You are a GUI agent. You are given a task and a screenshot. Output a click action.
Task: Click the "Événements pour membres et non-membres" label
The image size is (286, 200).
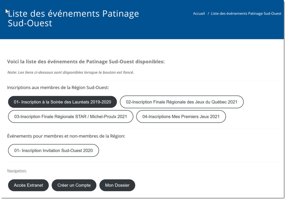point(66,136)
